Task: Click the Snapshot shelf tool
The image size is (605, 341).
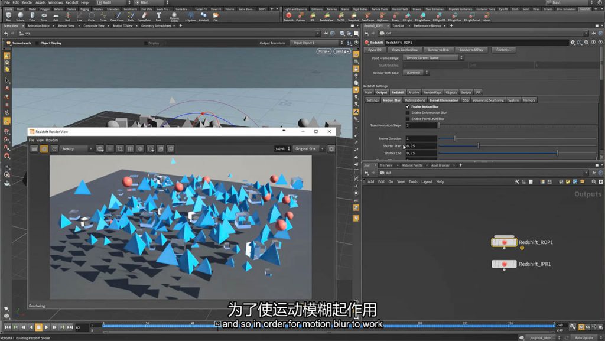Action: pos(353,17)
